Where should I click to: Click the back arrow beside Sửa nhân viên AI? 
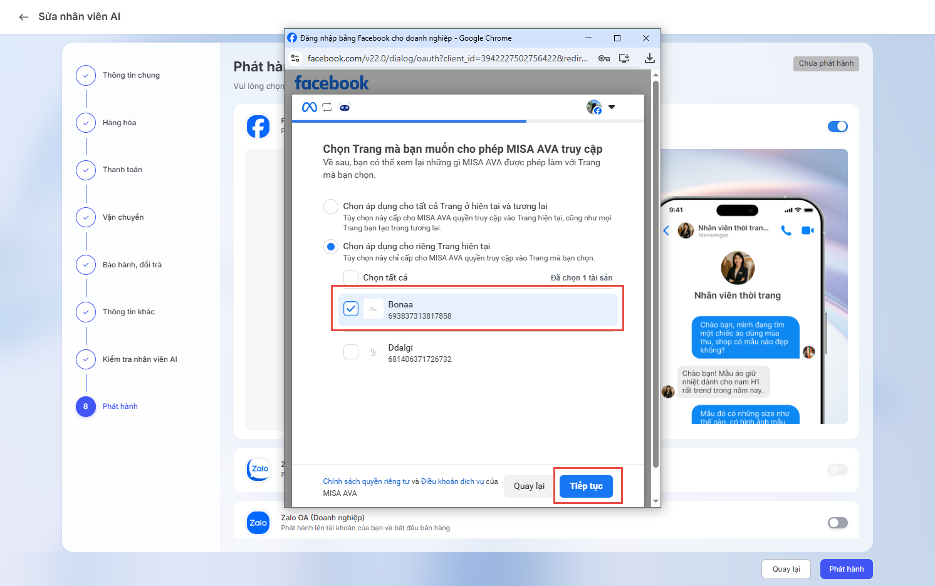click(x=24, y=17)
